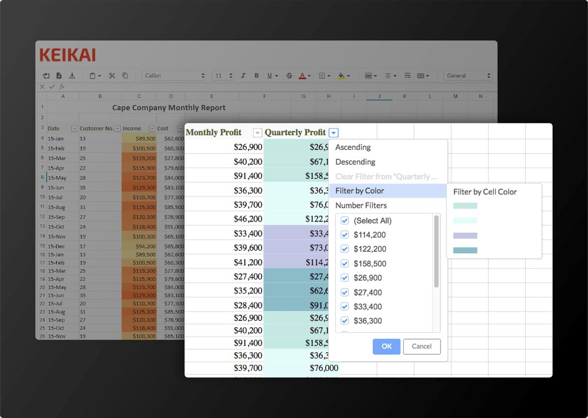Screen dimensions: 588x418
Task: Apply strikethrough formatting
Action: click(x=289, y=75)
